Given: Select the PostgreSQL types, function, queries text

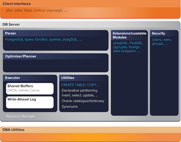Looking at the screenshot, I should [x=44, y=39].
